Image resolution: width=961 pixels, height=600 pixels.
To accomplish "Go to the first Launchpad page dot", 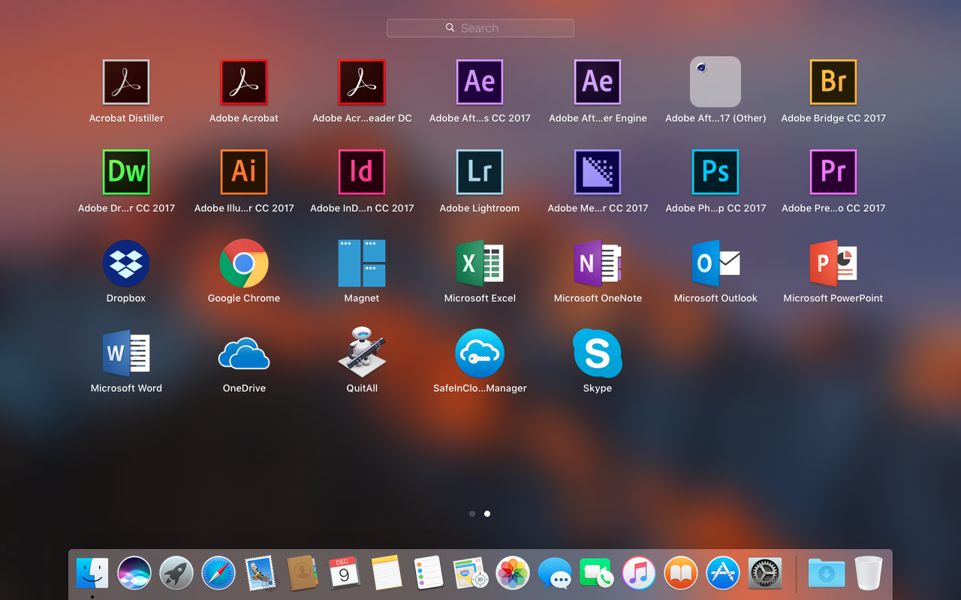I will [x=472, y=514].
